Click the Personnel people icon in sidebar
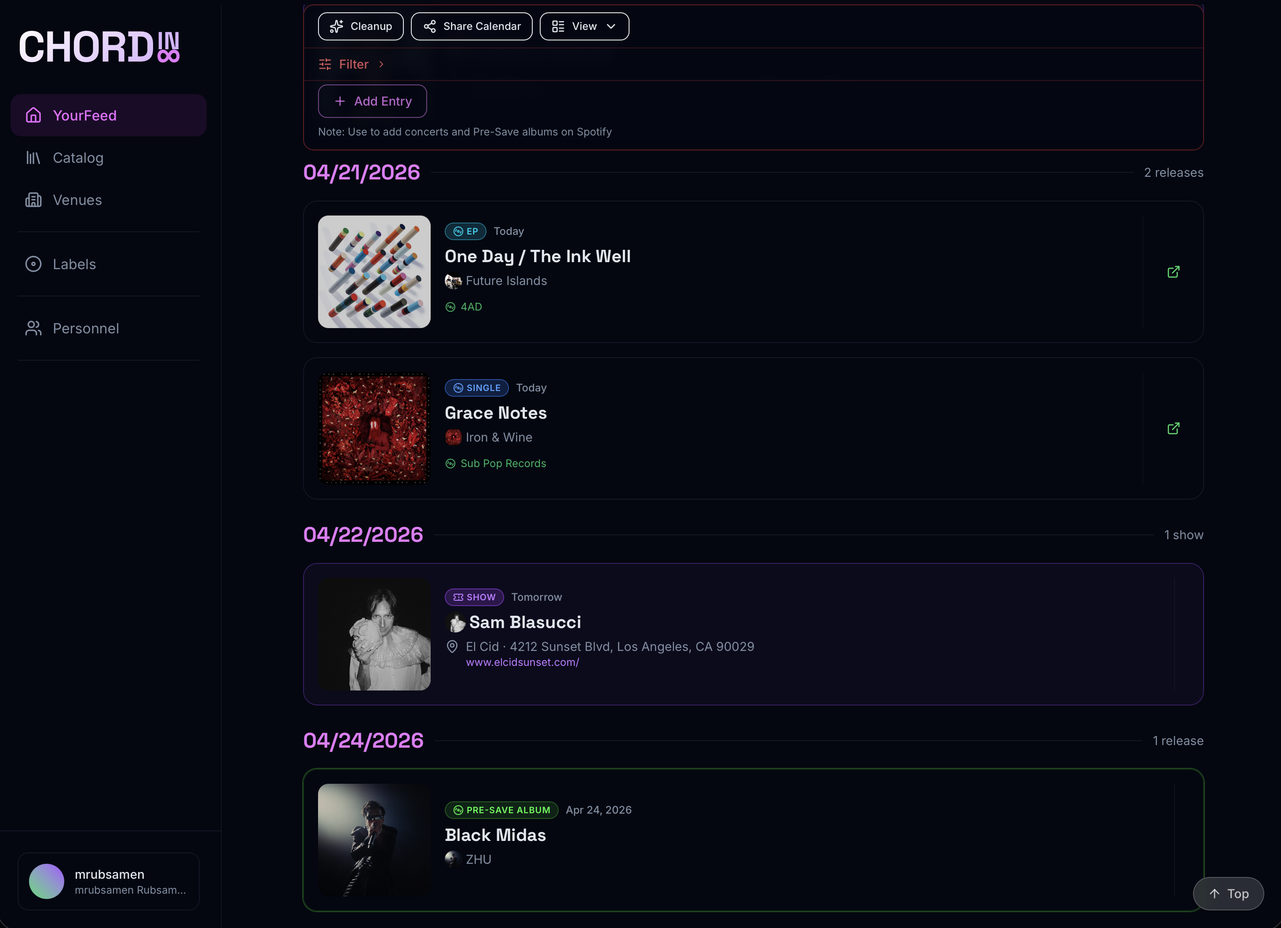1281x928 pixels. (33, 328)
